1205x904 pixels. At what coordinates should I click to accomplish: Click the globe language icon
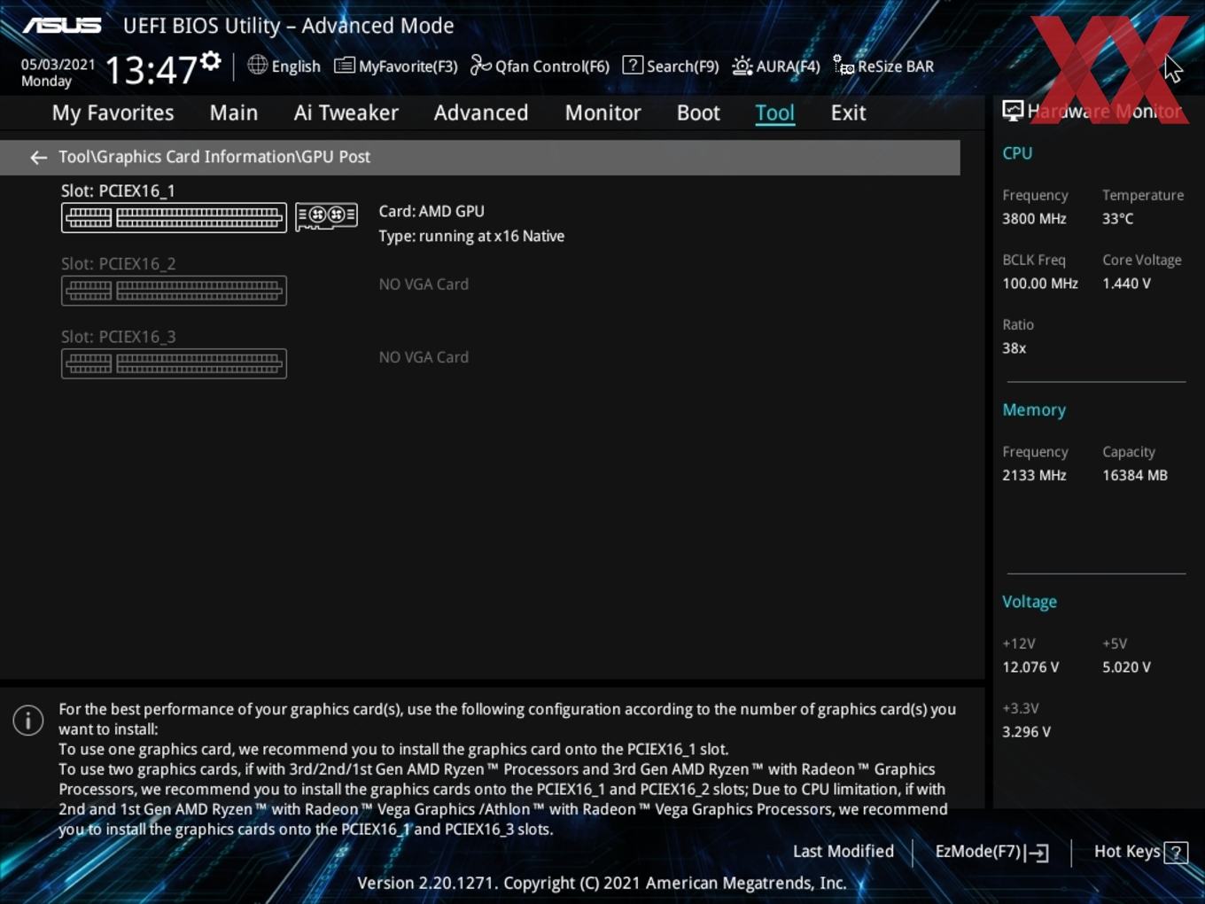[257, 65]
